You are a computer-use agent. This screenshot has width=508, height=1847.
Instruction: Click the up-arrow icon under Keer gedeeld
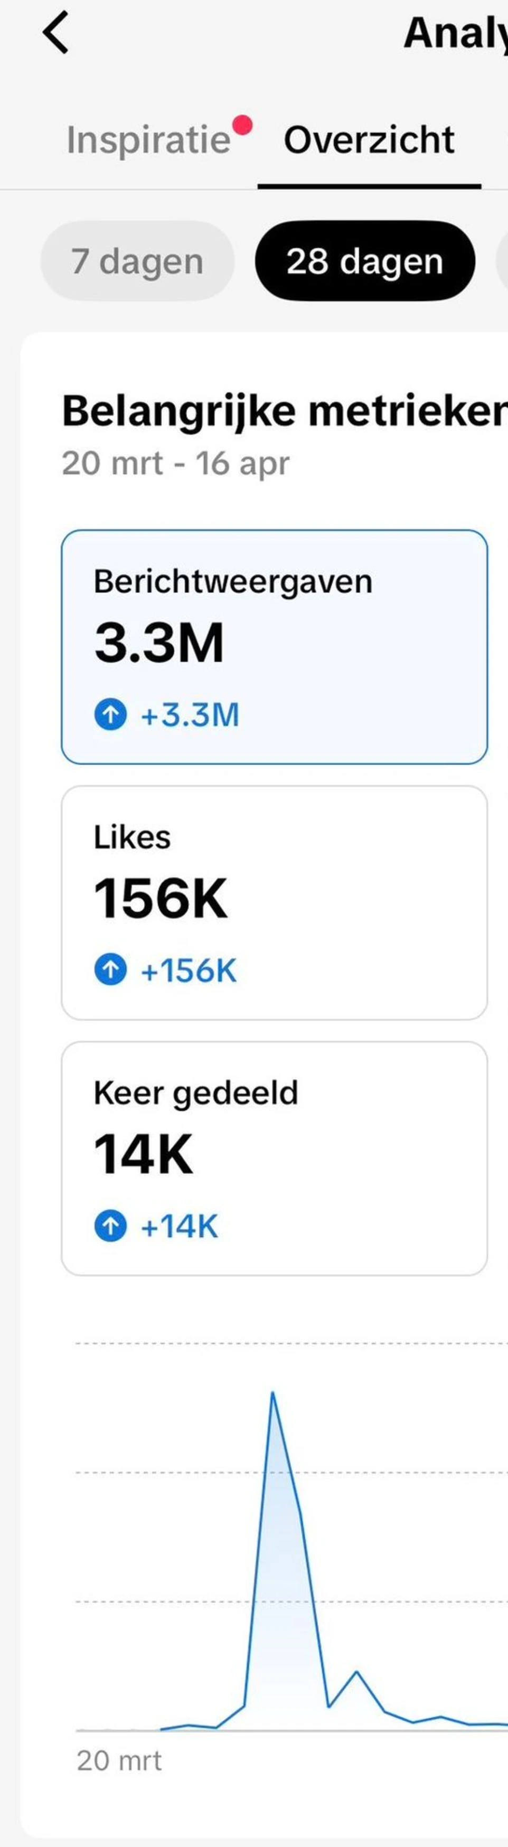pos(110,1226)
